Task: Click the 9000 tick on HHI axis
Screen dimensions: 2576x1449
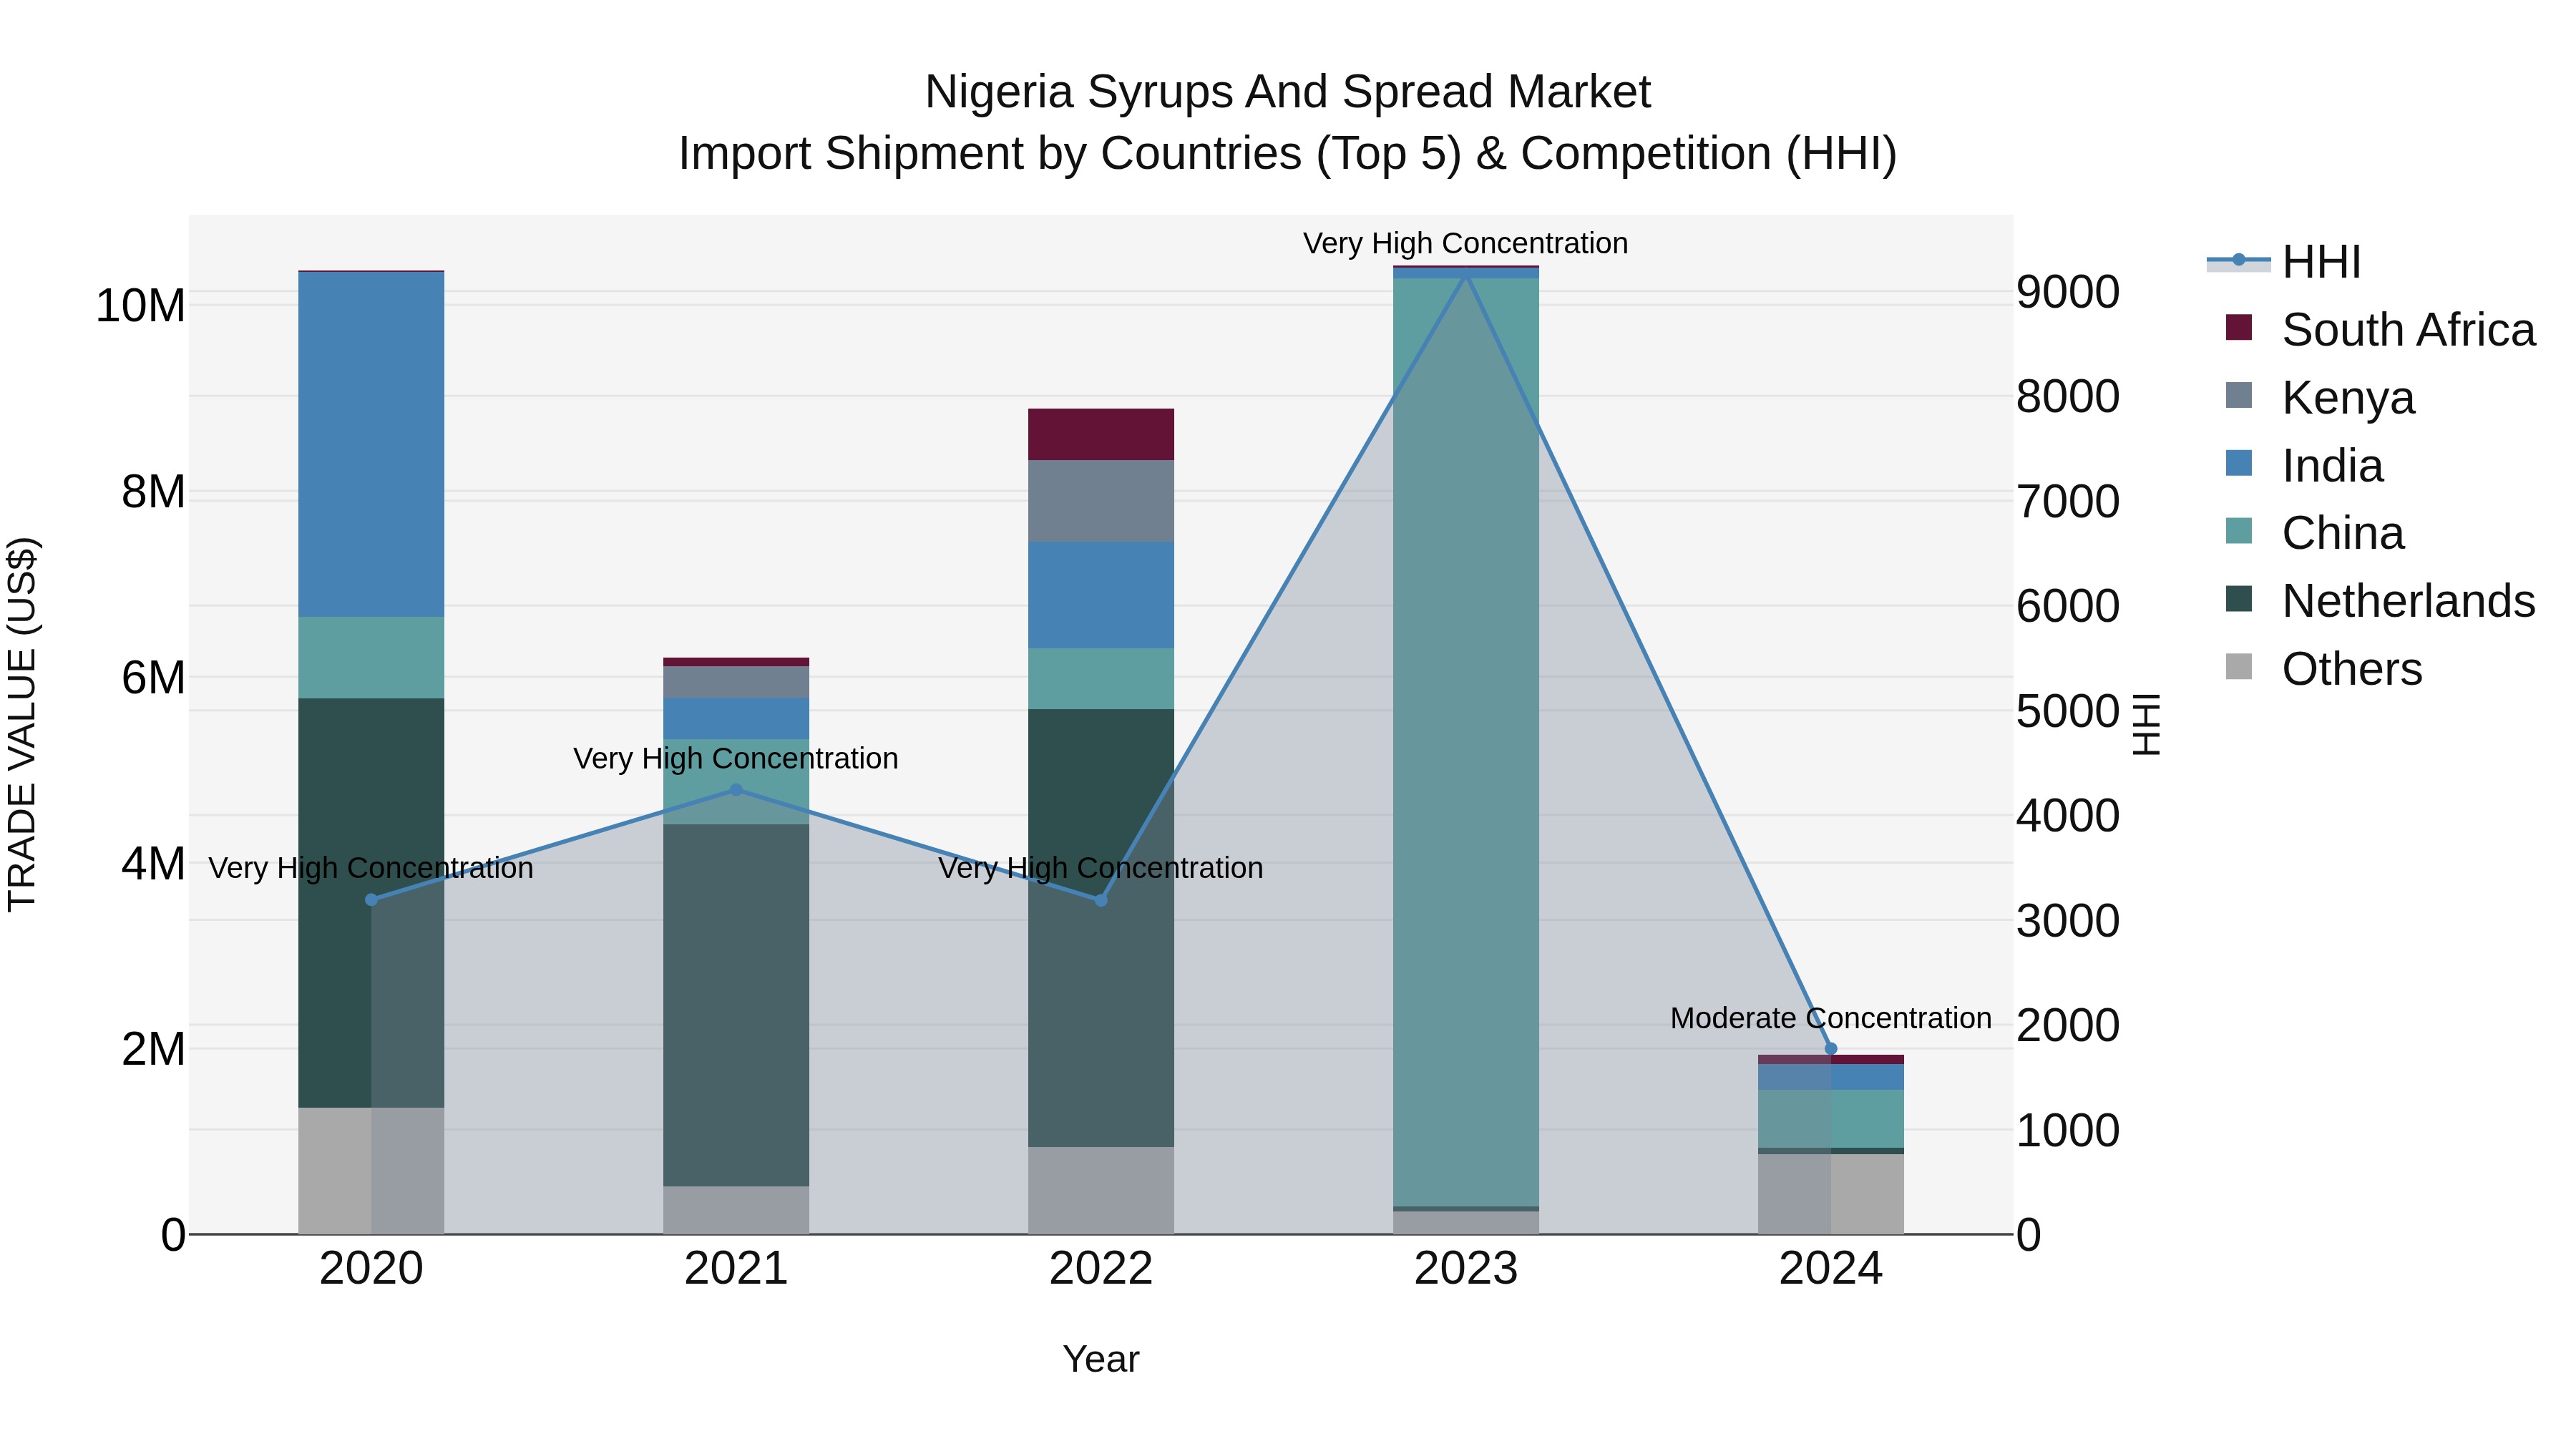Action: [2068, 292]
